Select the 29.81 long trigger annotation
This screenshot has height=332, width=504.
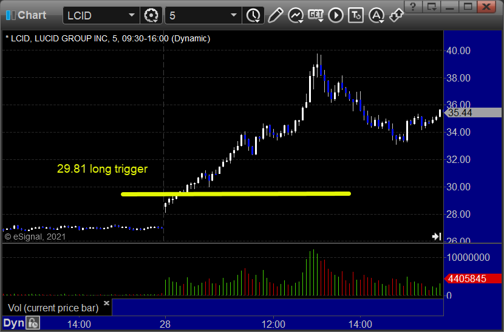pos(102,169)
